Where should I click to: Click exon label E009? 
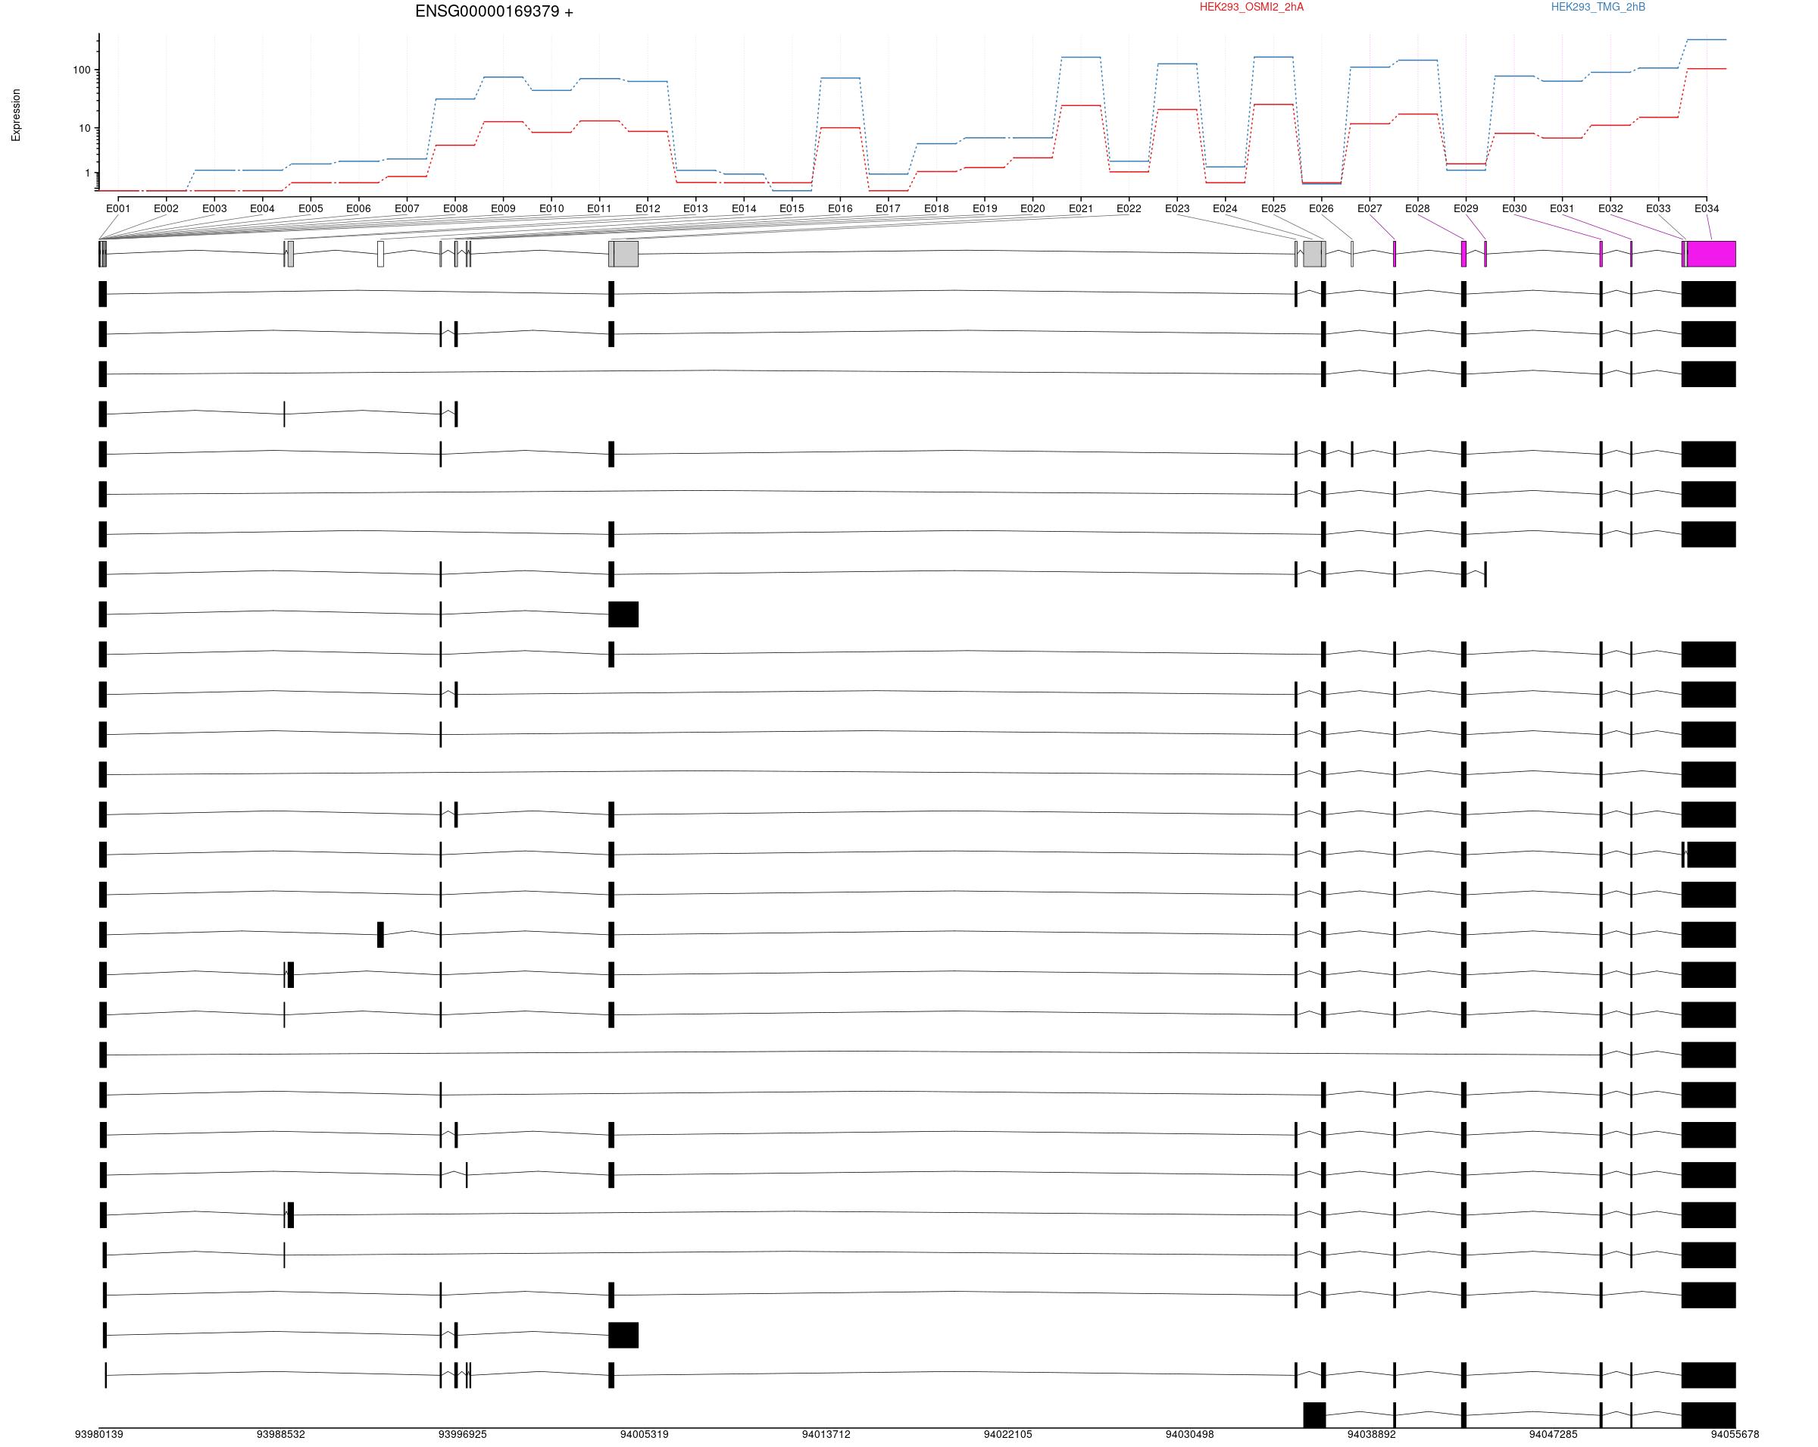pos(504,208)
